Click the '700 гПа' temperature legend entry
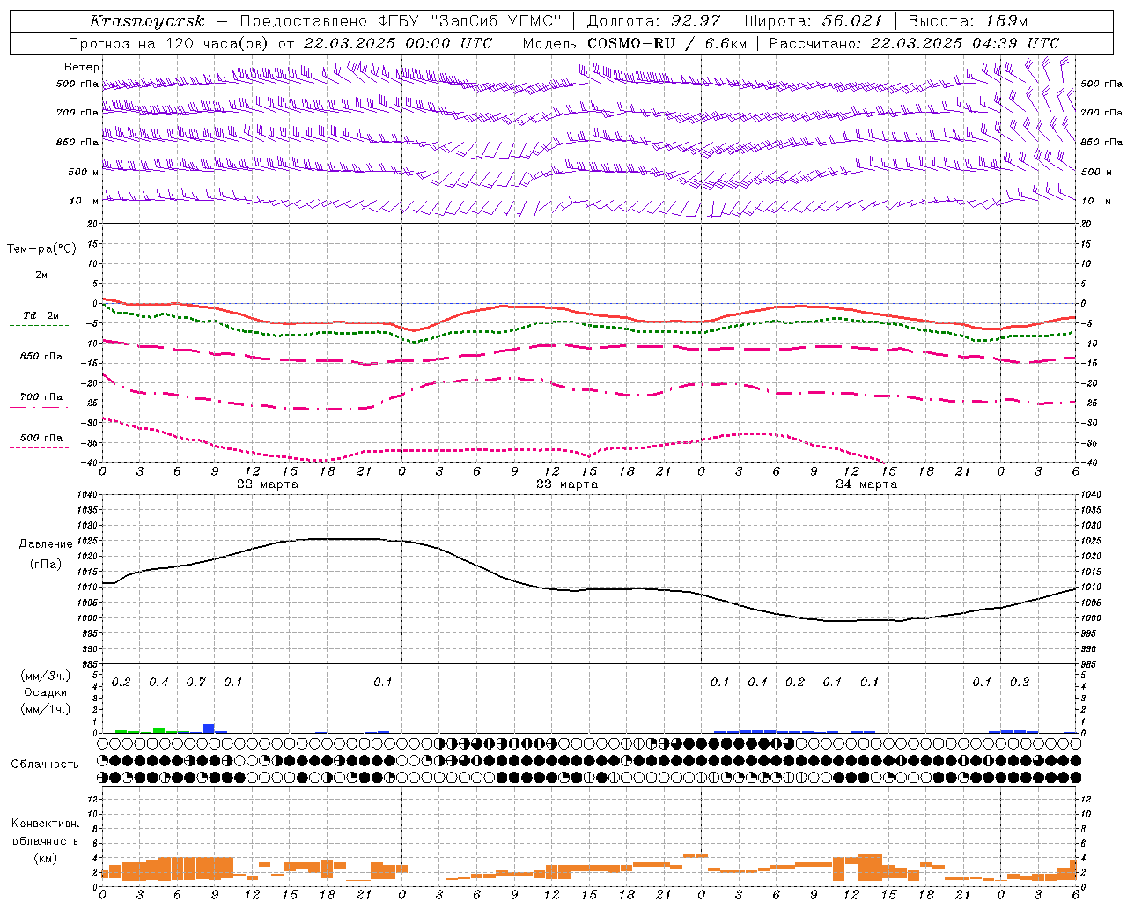This screenshot has height=902, width=1127. pyautogui.click(x=41, y=397)
